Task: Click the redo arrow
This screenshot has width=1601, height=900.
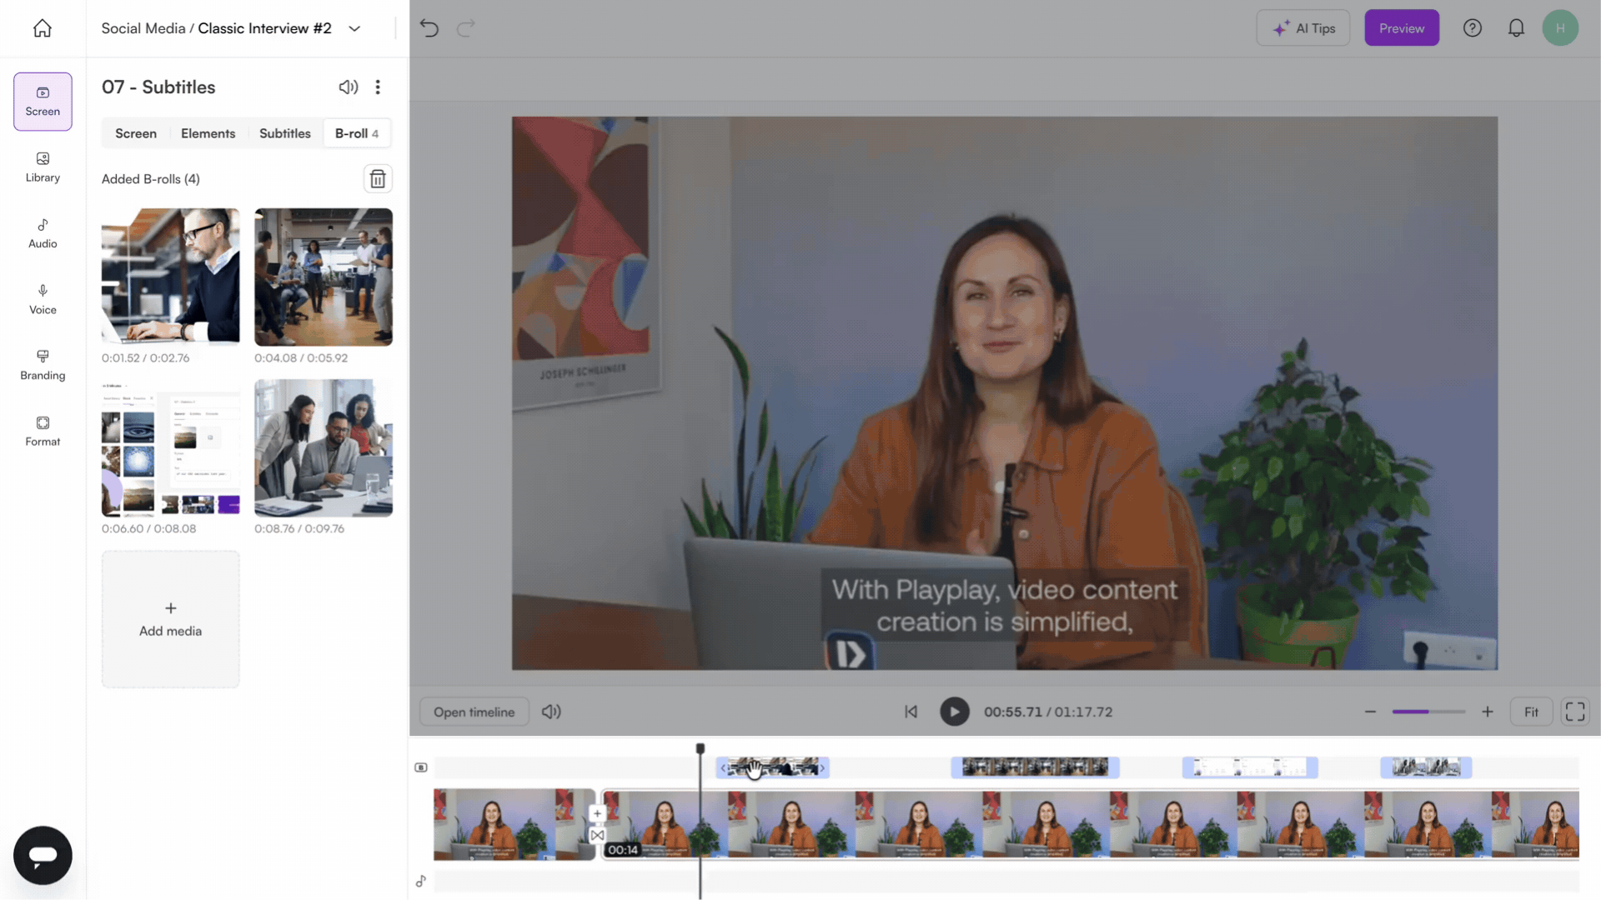Action: (466, 28)
